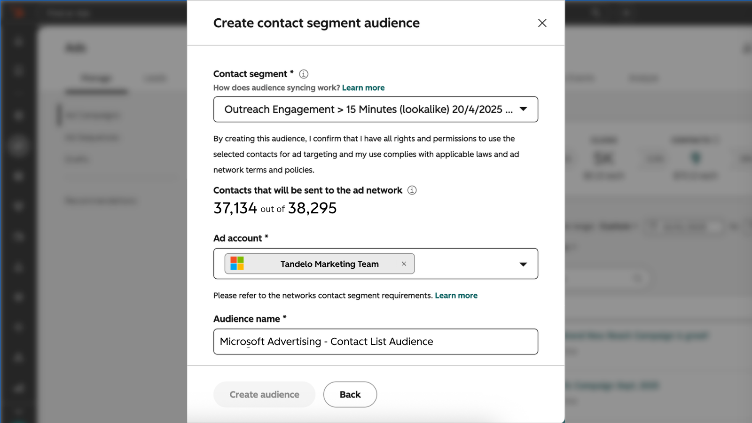Screen dimensions: 752x423
Task: Click the Create audience button
Action: (264, 394)
